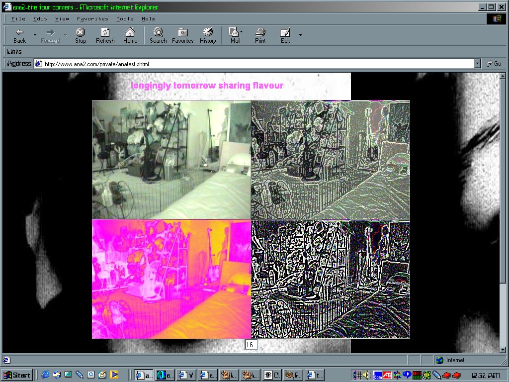Screen dimensions: 509x382
Task: Expand the Back button history arrow
Action: click(35, 35)
